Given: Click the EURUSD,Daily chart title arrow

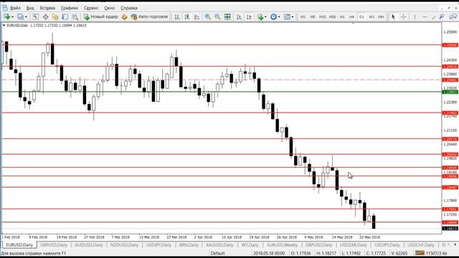Looking at the screenshot, I should pyautogui.click(x=4, y=26).
